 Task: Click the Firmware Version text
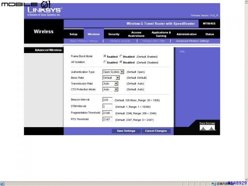pos(205,15)
